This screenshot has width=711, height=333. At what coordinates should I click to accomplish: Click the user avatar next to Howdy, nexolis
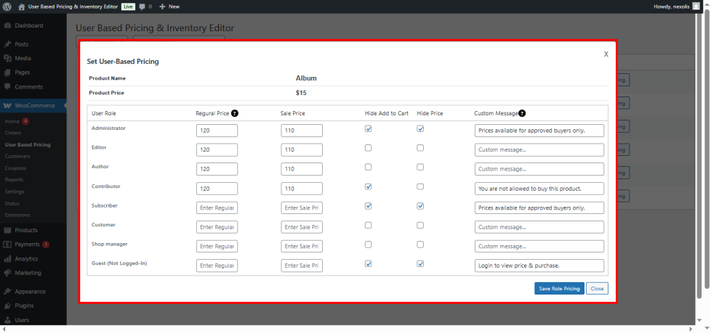point(696,7)
